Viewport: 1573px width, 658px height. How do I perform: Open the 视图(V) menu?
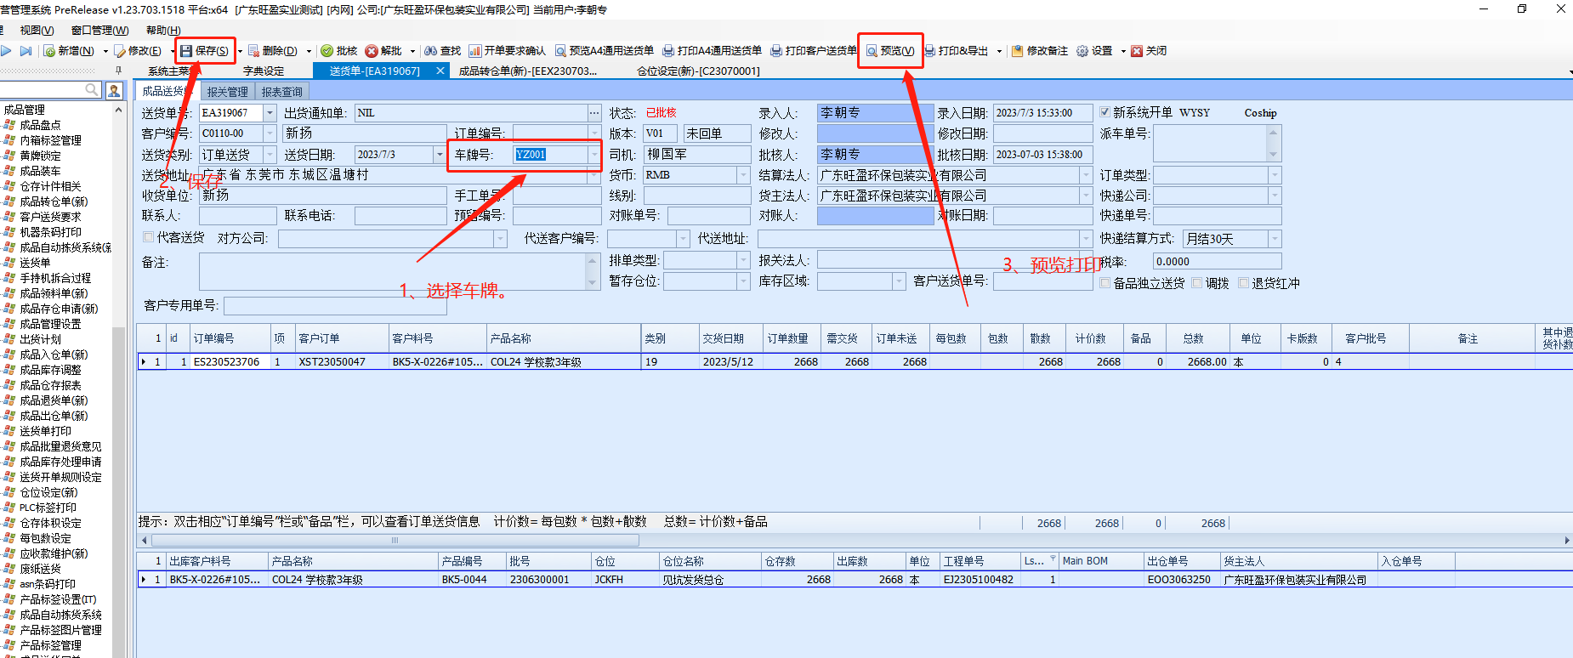[37, 31]
